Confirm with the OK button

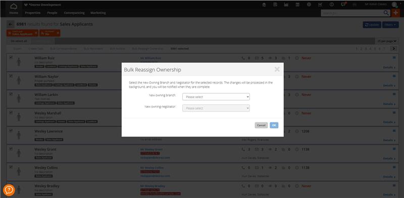[x=274, y=125]
